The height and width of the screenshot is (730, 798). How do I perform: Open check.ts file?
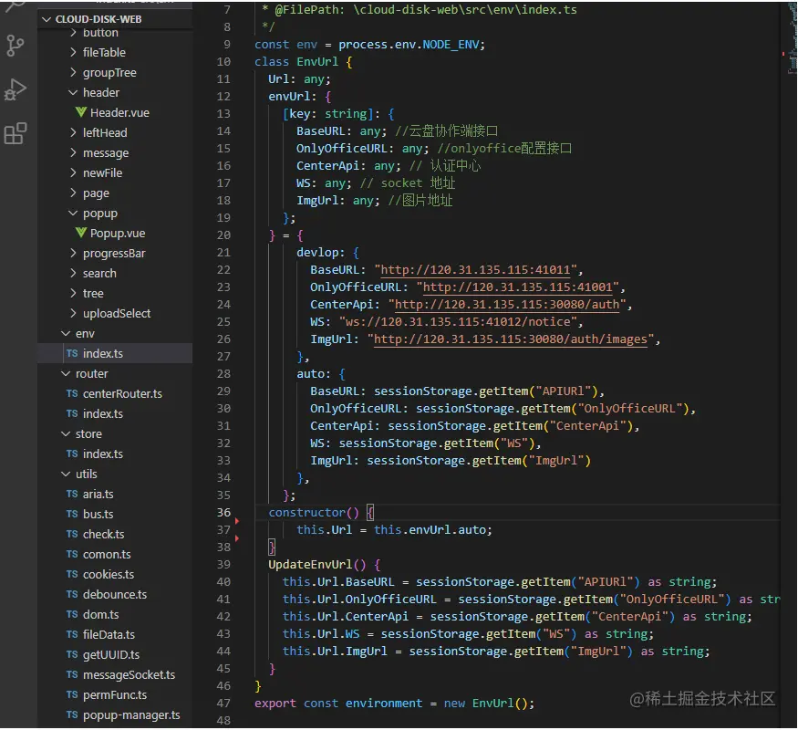(x=103, y=535)
